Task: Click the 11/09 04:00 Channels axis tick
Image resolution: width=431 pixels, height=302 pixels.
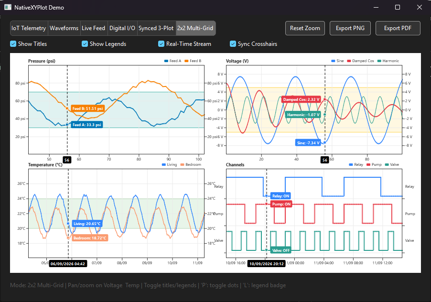Action: (324, 263)
